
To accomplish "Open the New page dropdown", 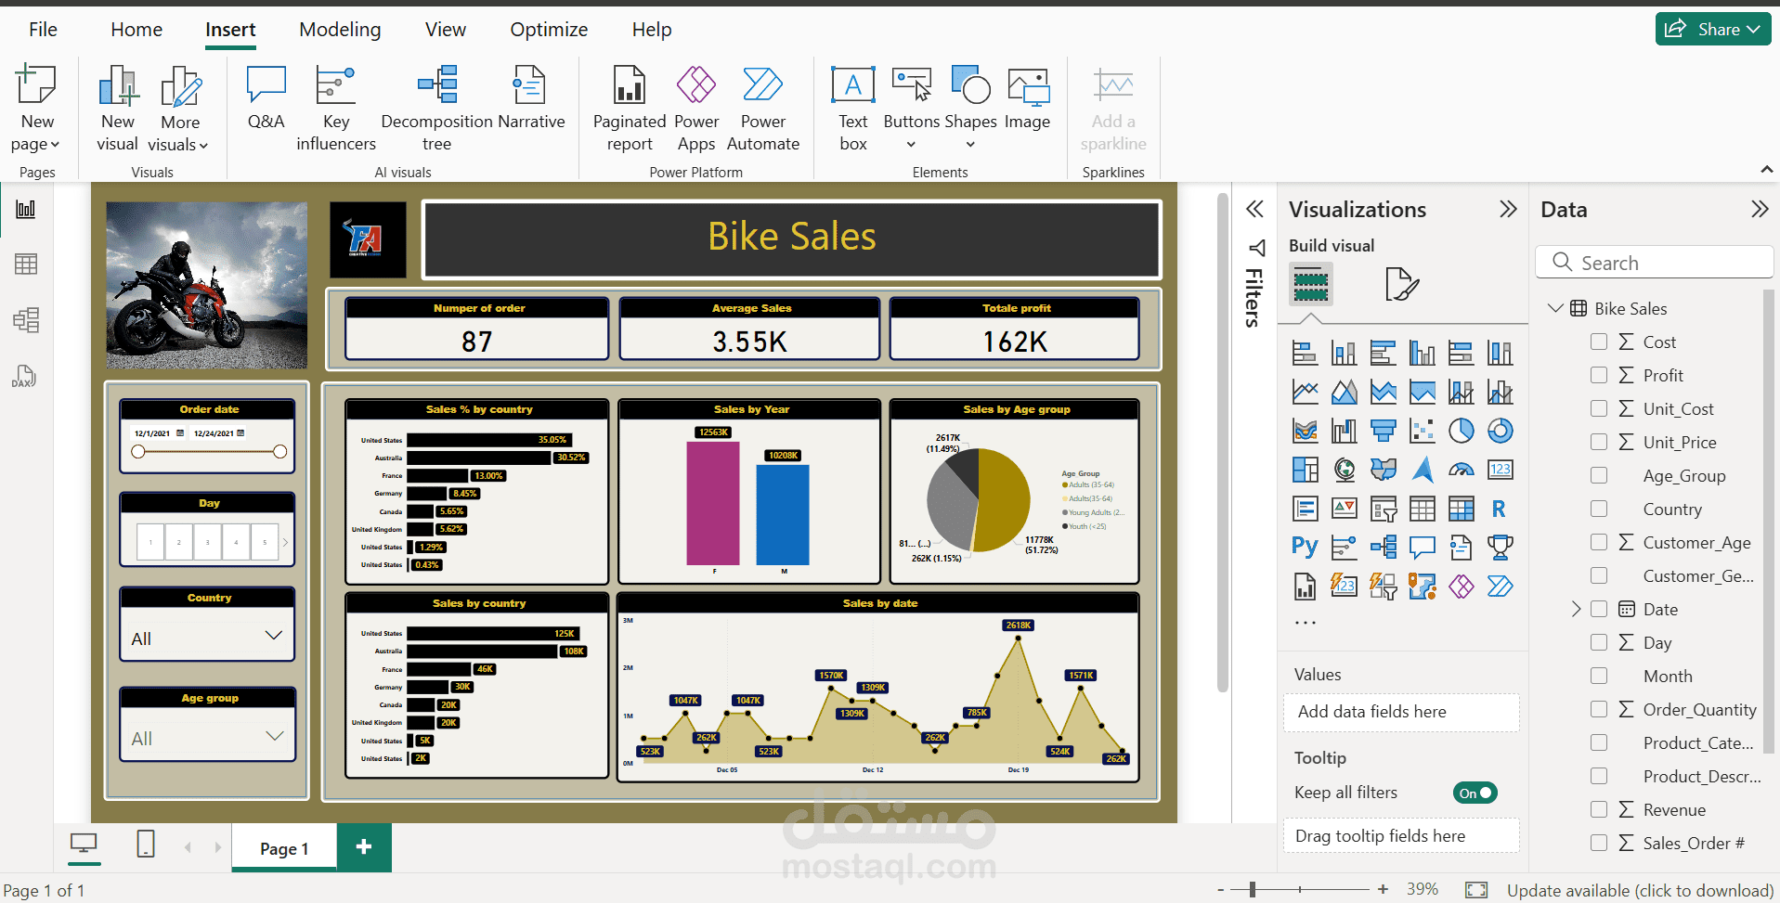I will 36,144.
